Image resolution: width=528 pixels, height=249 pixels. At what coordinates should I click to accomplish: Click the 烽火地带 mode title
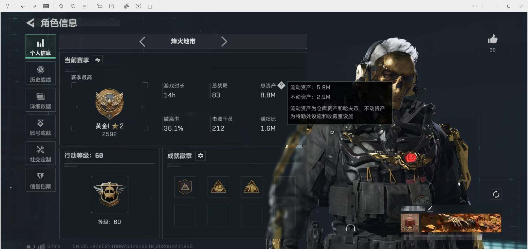point(183,41)
